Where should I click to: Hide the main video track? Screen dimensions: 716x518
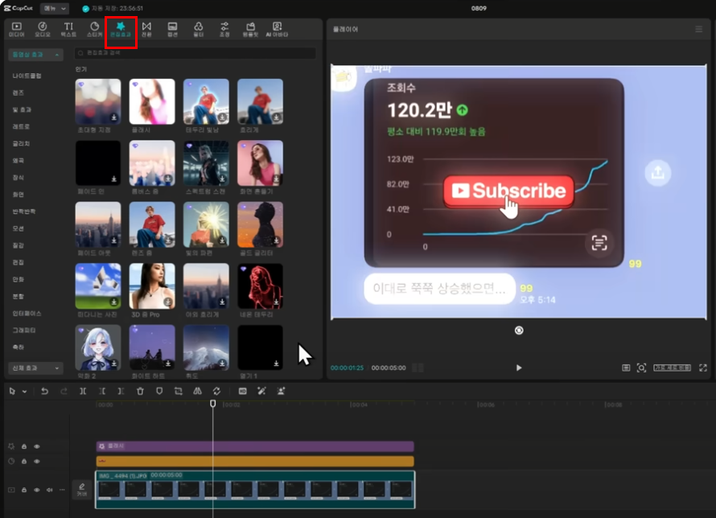pyautogui.click(x=37, y=490)
